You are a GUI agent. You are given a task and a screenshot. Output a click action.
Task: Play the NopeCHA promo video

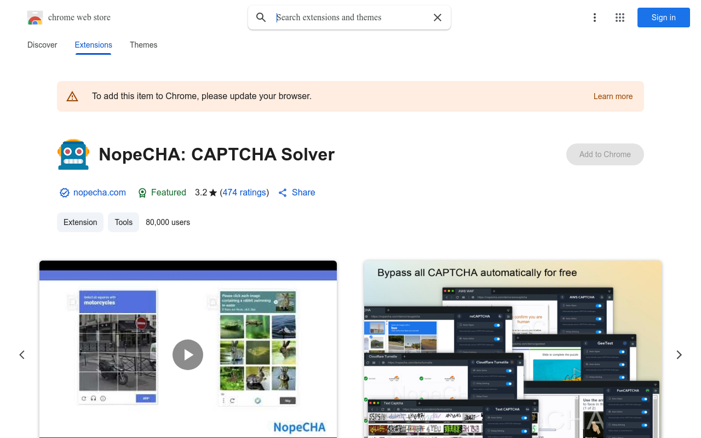pos(188,355)
